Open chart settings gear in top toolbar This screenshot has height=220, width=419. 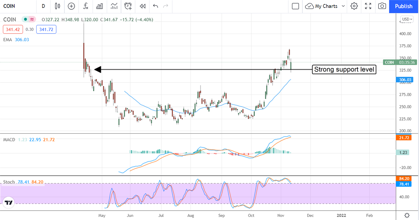click(x=354, y=6)
